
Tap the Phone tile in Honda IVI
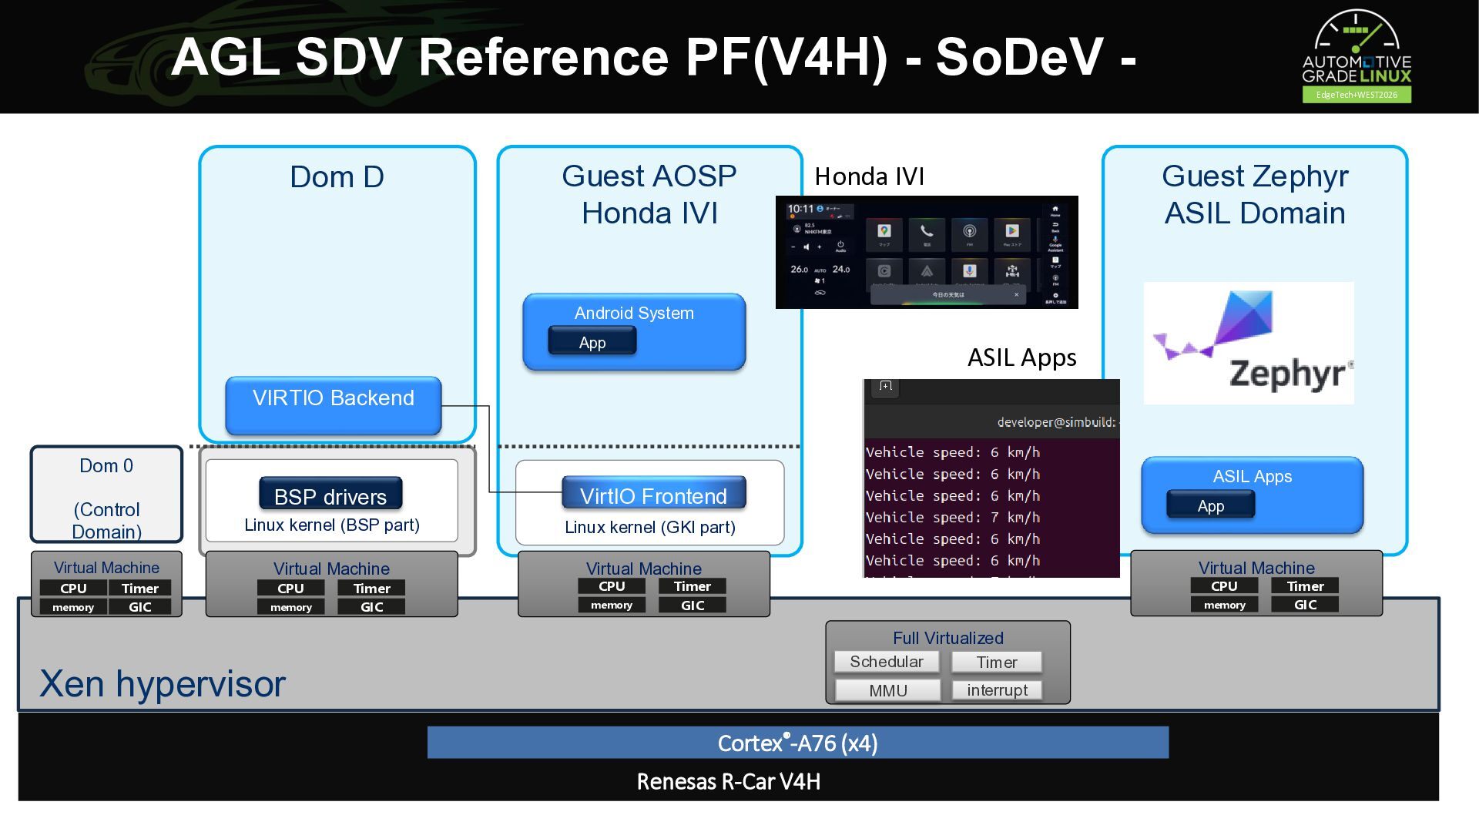[x=927, y=235]
